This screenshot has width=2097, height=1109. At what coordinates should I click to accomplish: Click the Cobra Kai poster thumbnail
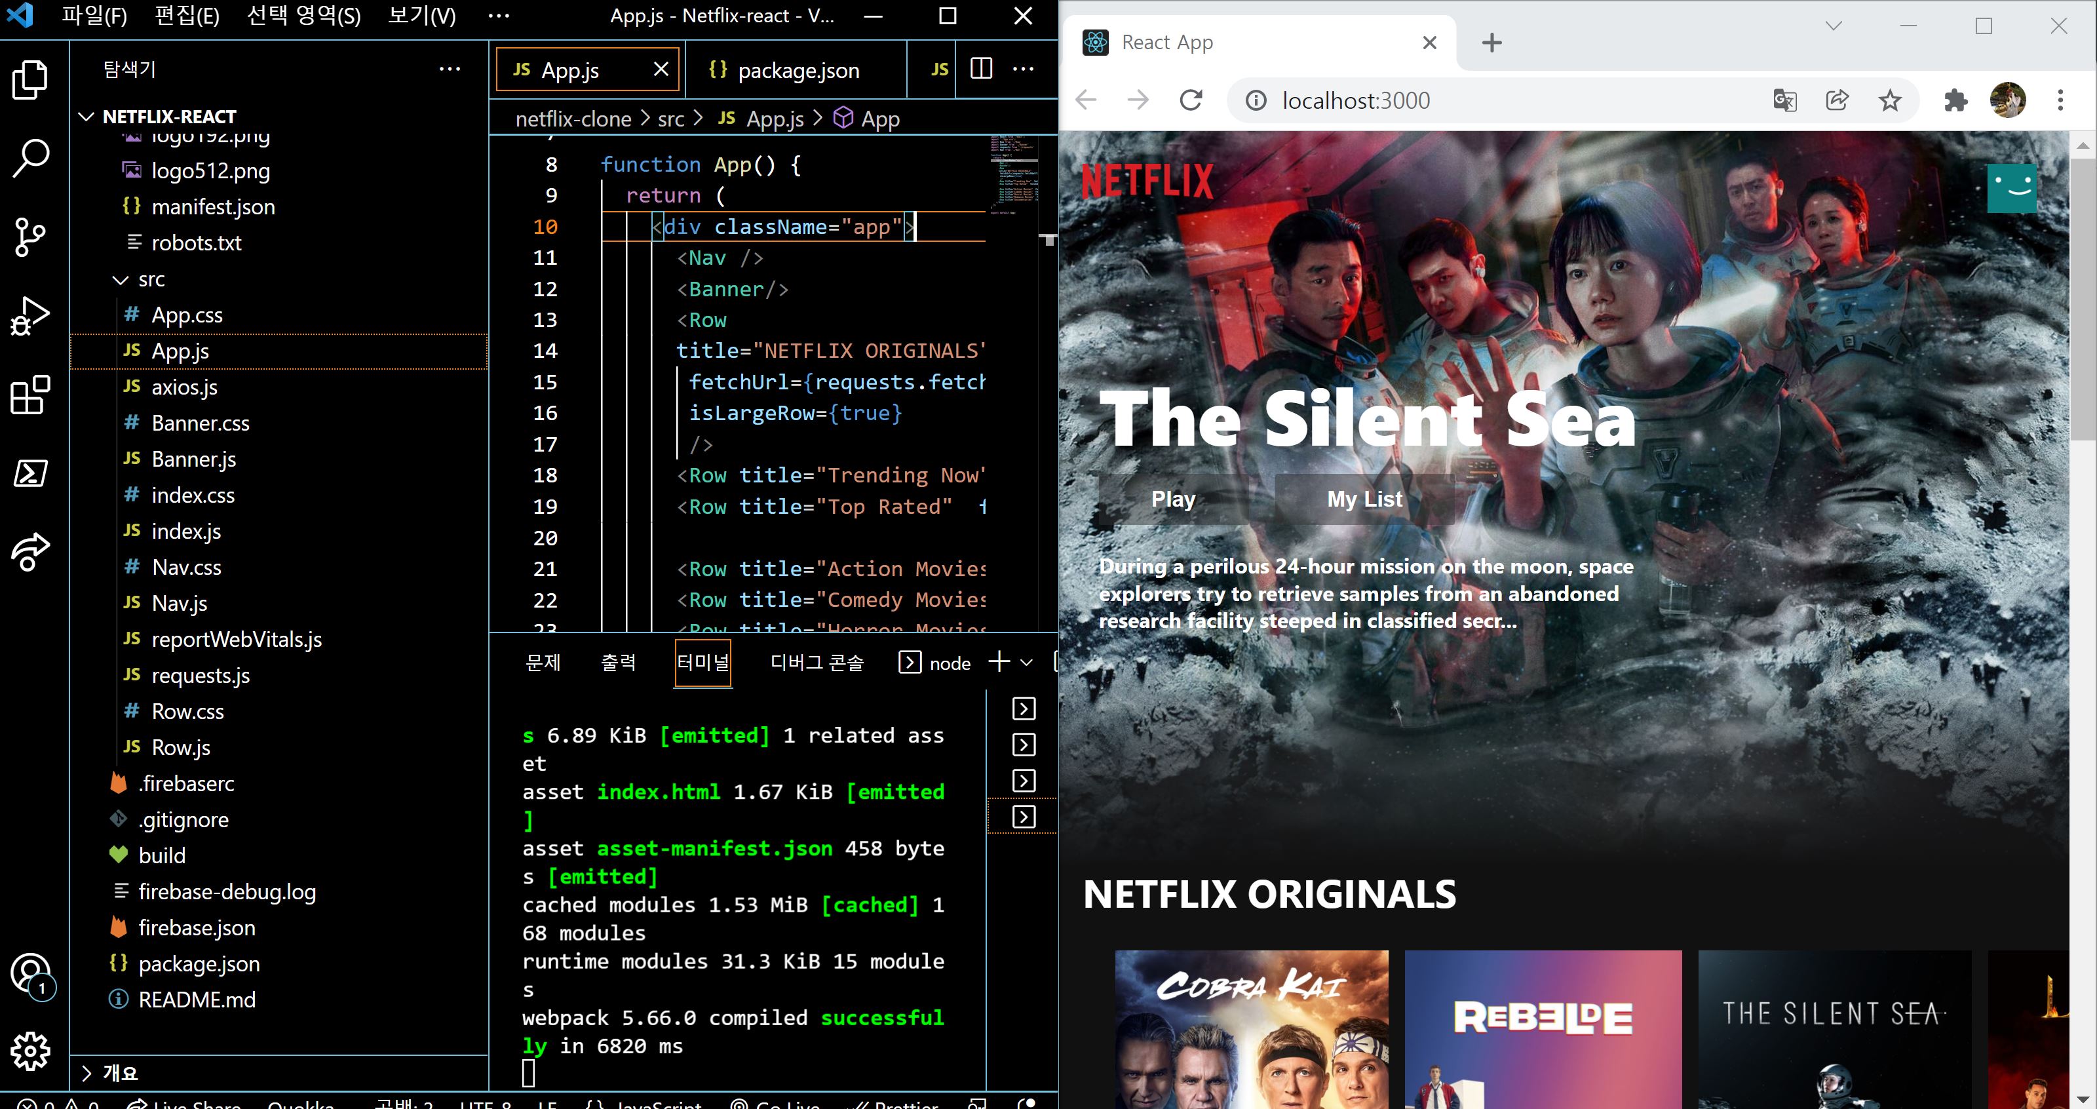1251,1029
